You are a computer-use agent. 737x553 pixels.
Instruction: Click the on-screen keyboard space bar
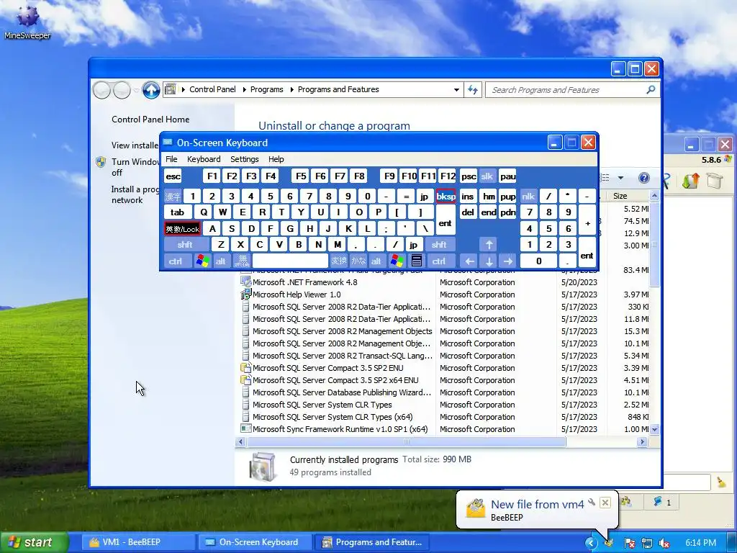[x=290, y=261]
